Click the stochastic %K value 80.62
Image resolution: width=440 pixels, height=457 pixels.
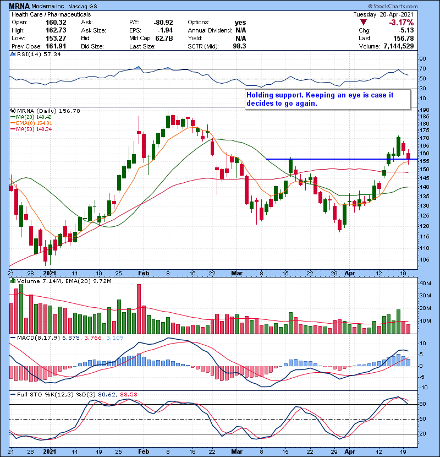pyautogui.click(x=106, y=394)
